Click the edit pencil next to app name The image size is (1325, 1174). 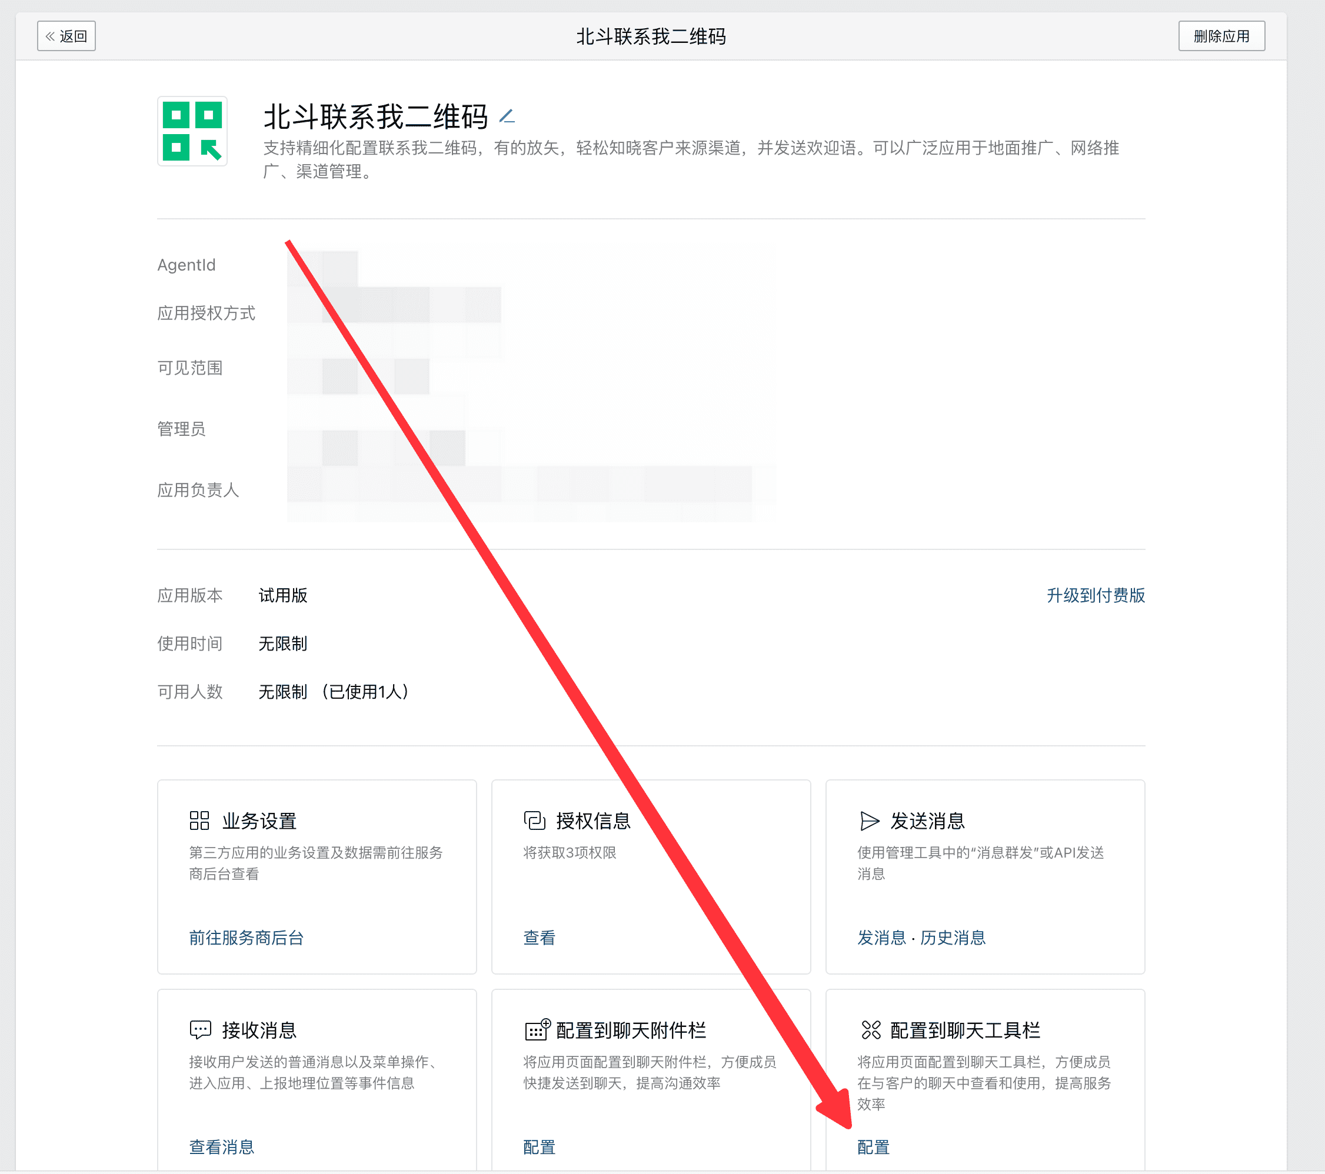(x=506, y=116)
